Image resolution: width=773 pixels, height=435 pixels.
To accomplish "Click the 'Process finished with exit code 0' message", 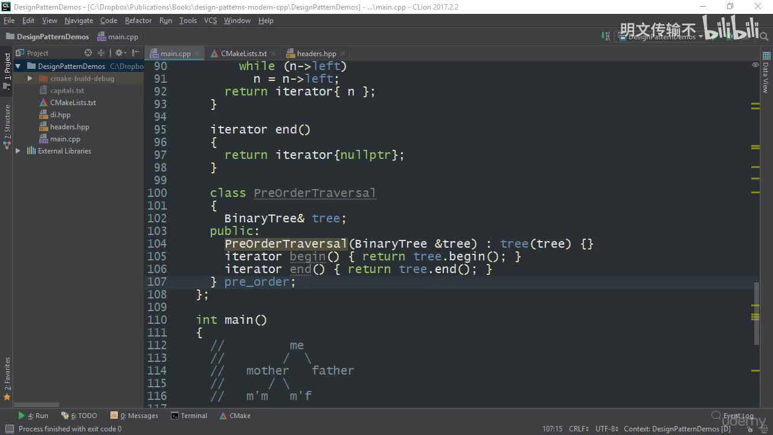I will pos(70,429).
